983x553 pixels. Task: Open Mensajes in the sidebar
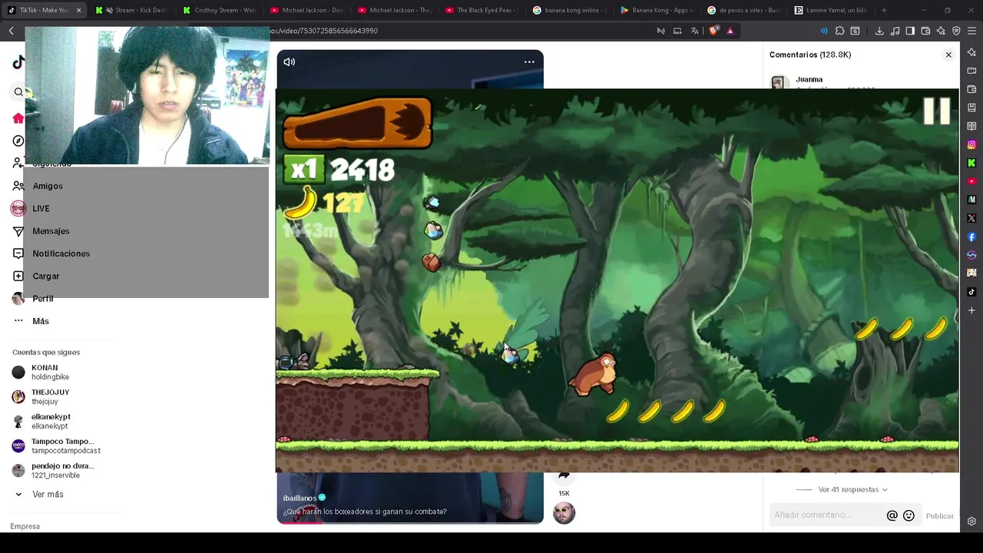(51, 231)
